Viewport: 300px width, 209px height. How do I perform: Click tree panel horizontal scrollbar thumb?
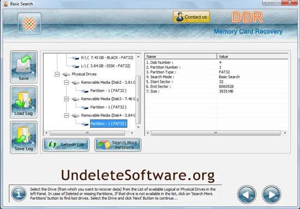click(87, 133)
